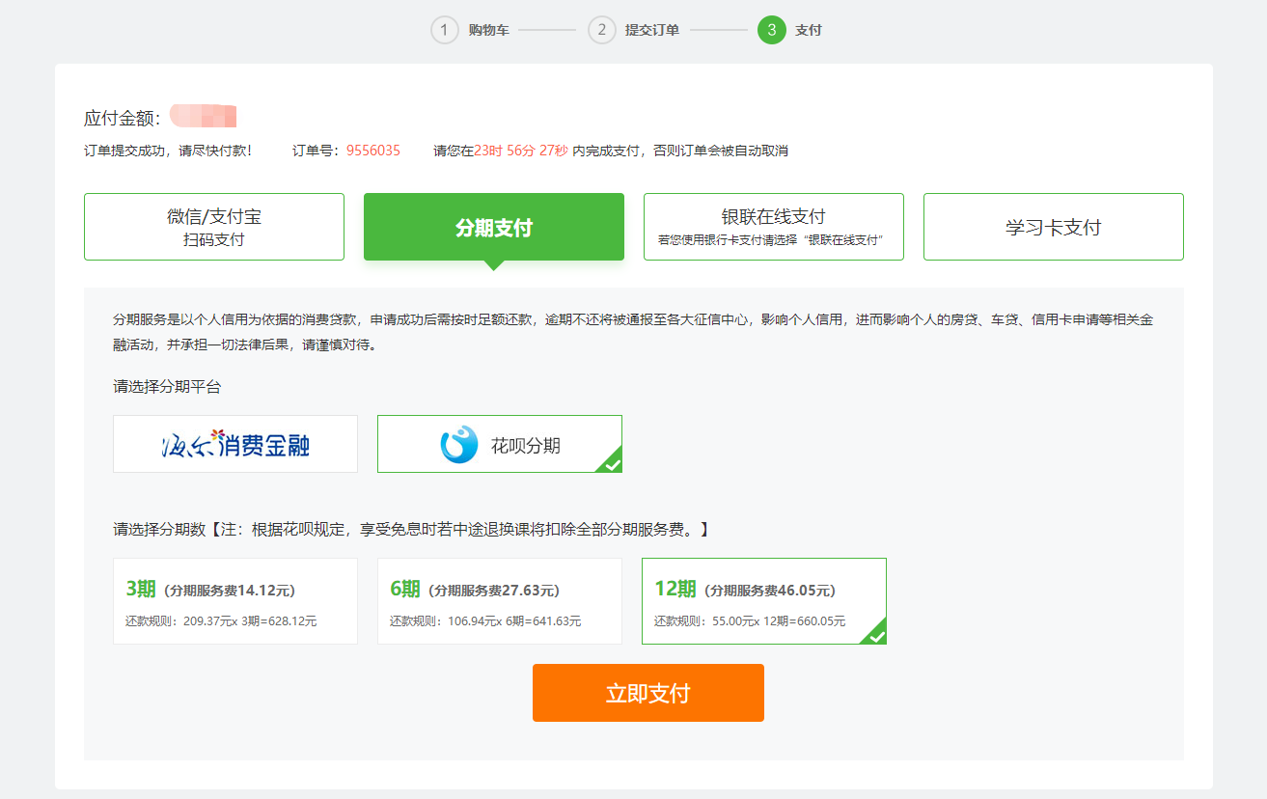Select the 分期支付 payment method
This screenshot has height=799, width=1267.
pos(494,227)
